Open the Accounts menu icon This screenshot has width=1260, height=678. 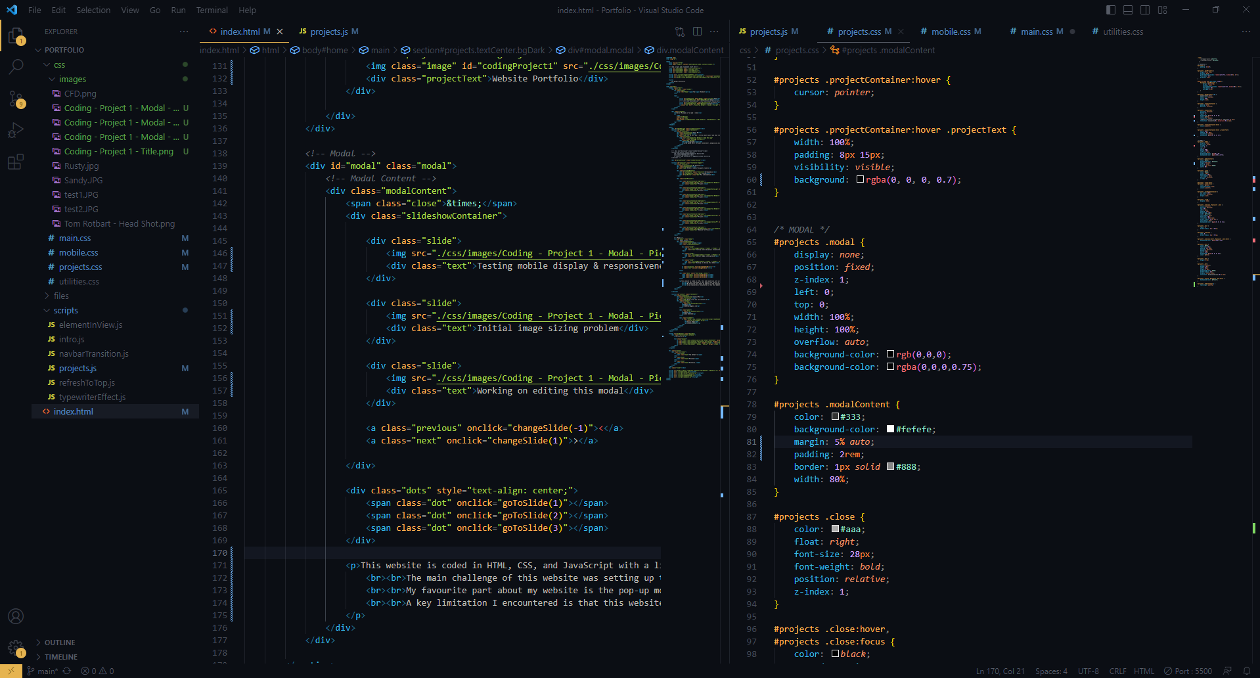(x=16, y=616)
